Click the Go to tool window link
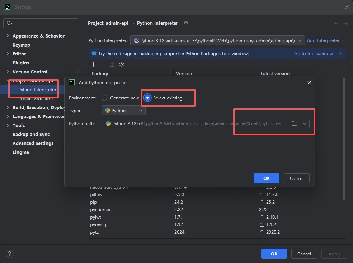 (x=313, y=53)
